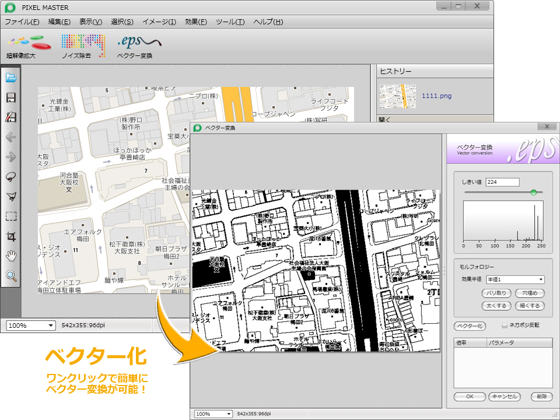
Task: Click the save floppy disk icon
Action: click(x=10, y=97)
